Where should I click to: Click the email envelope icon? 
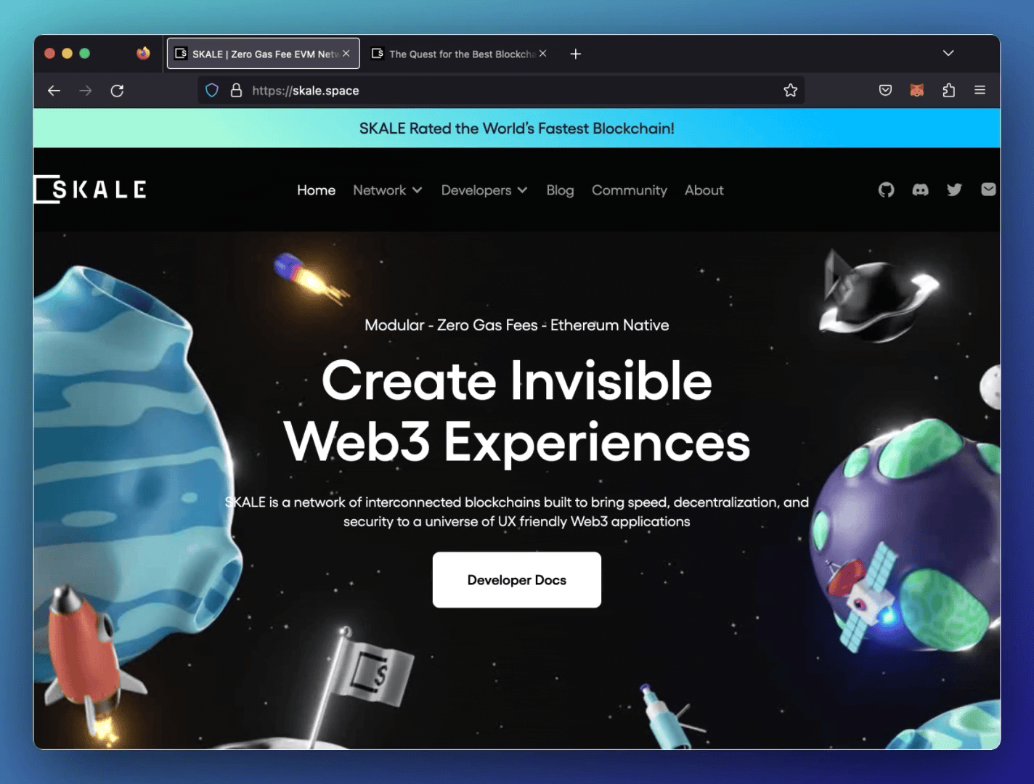(x=988, y=189)
